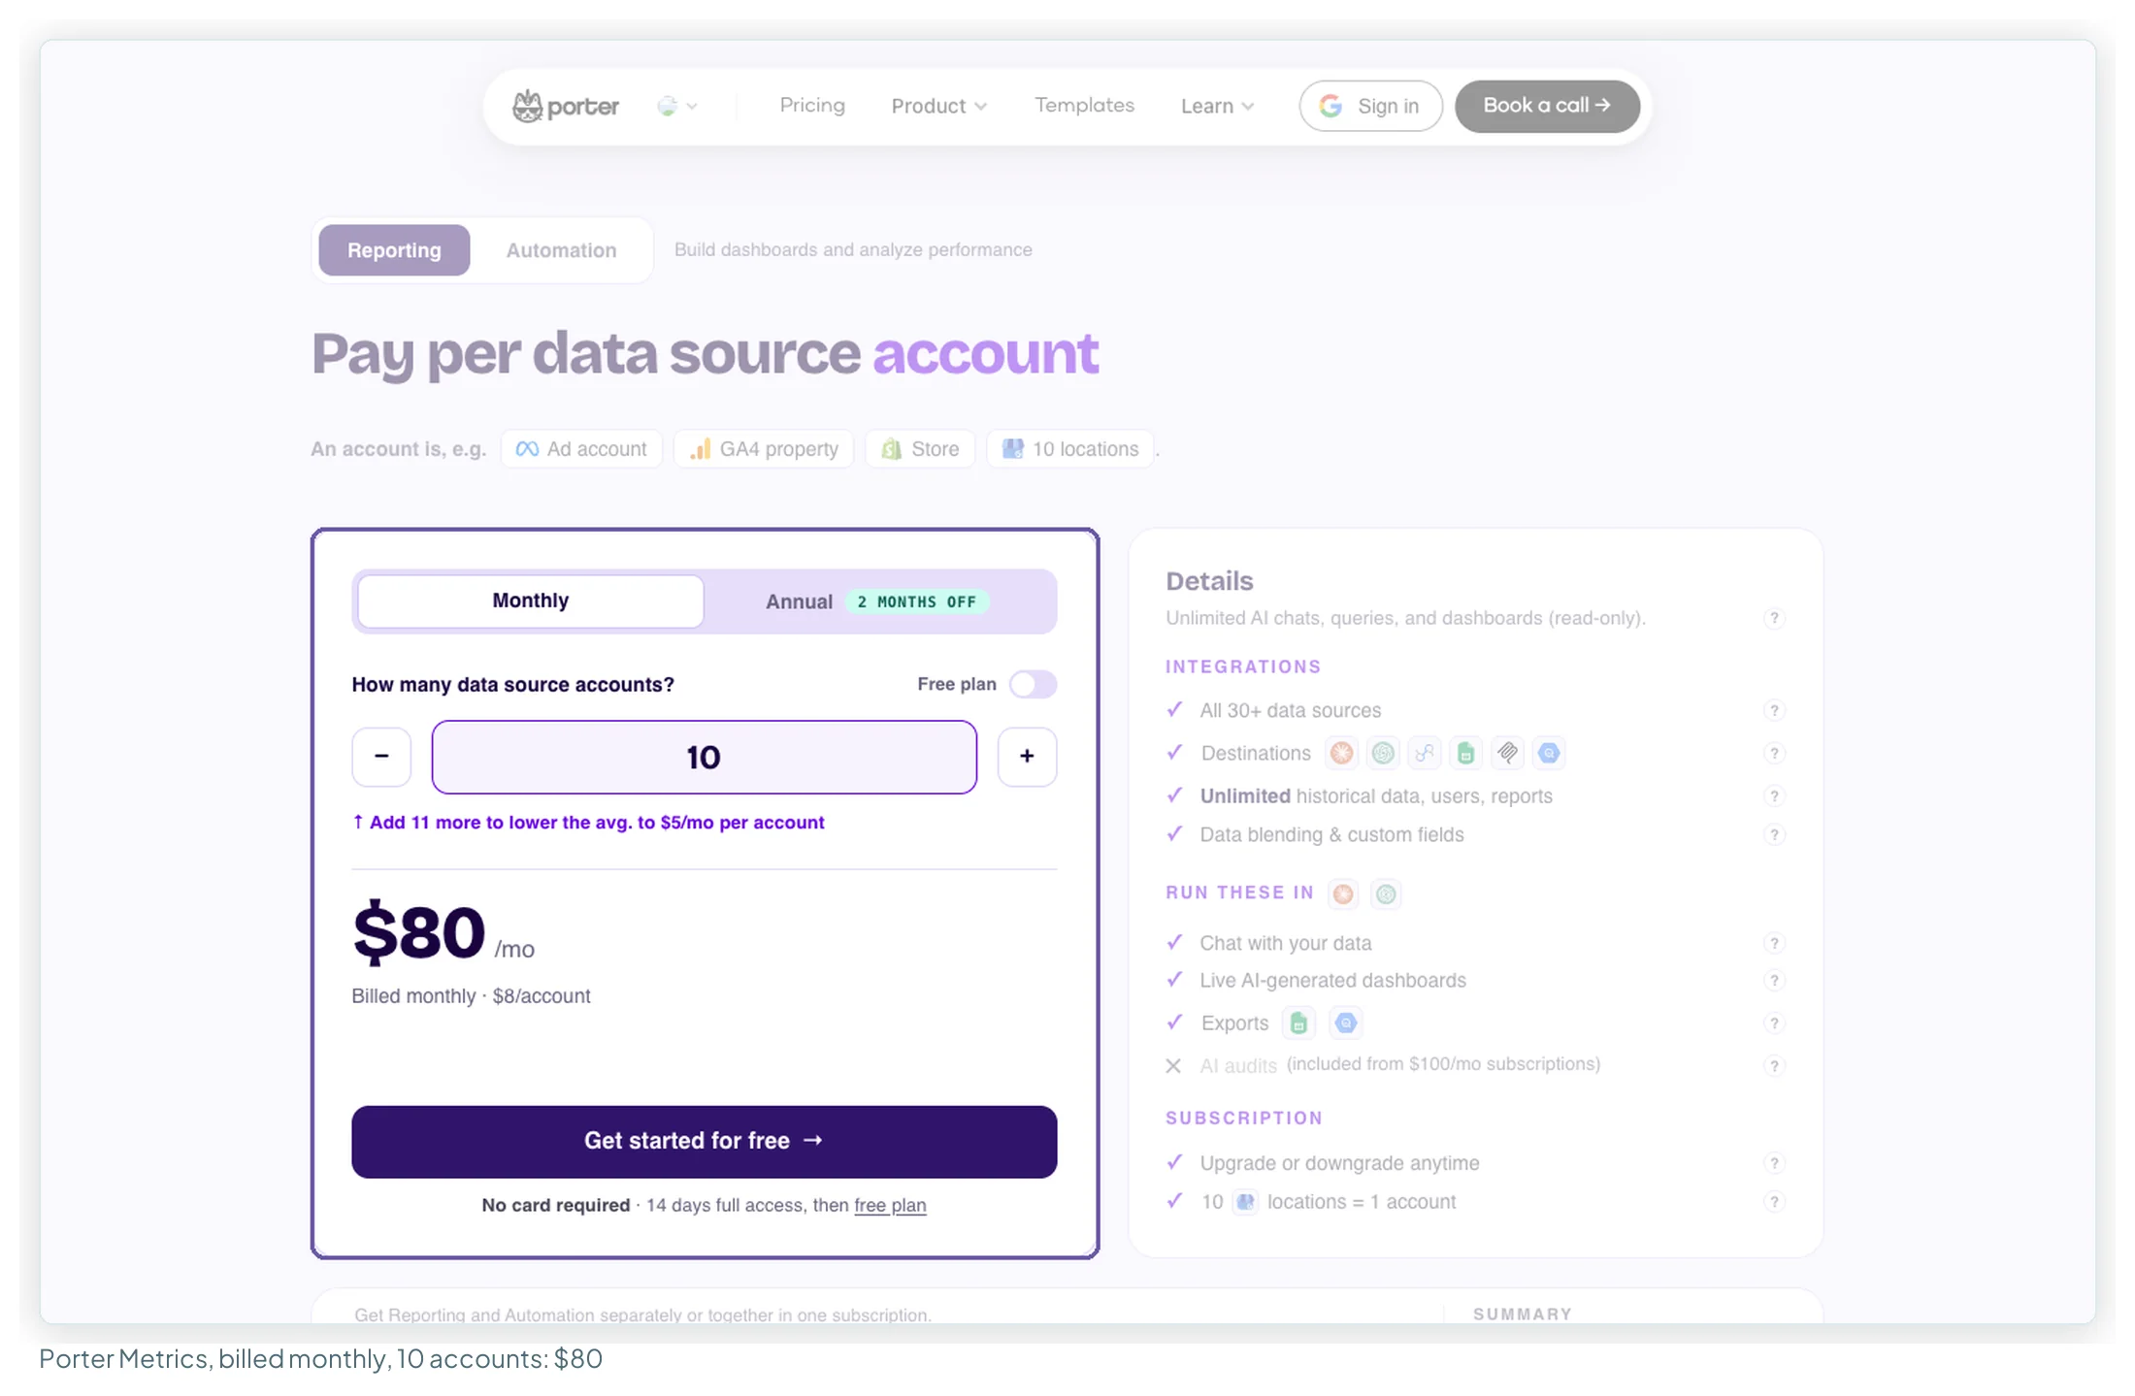This screenshot has height=1396, width=2135.
Task: Open help for 10 locations = 1 account
Action: [1774, 1201]
